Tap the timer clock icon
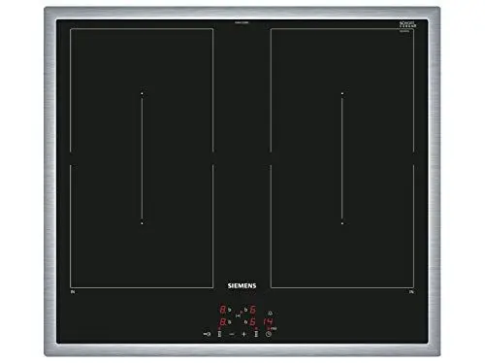Image resolution: width=485 pixels, height=364 pixels. coord(269,334)
